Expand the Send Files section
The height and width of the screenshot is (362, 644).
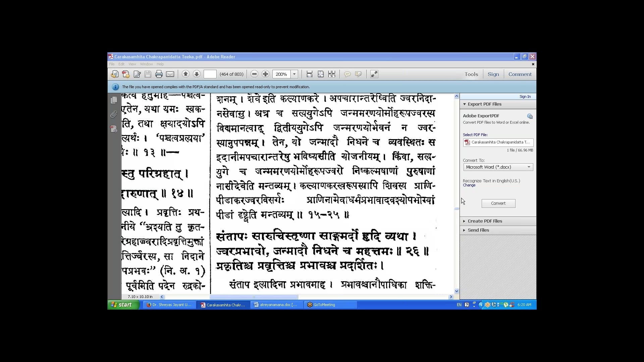478,230
